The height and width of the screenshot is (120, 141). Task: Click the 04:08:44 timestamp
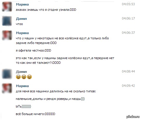[x=128, y=71]
